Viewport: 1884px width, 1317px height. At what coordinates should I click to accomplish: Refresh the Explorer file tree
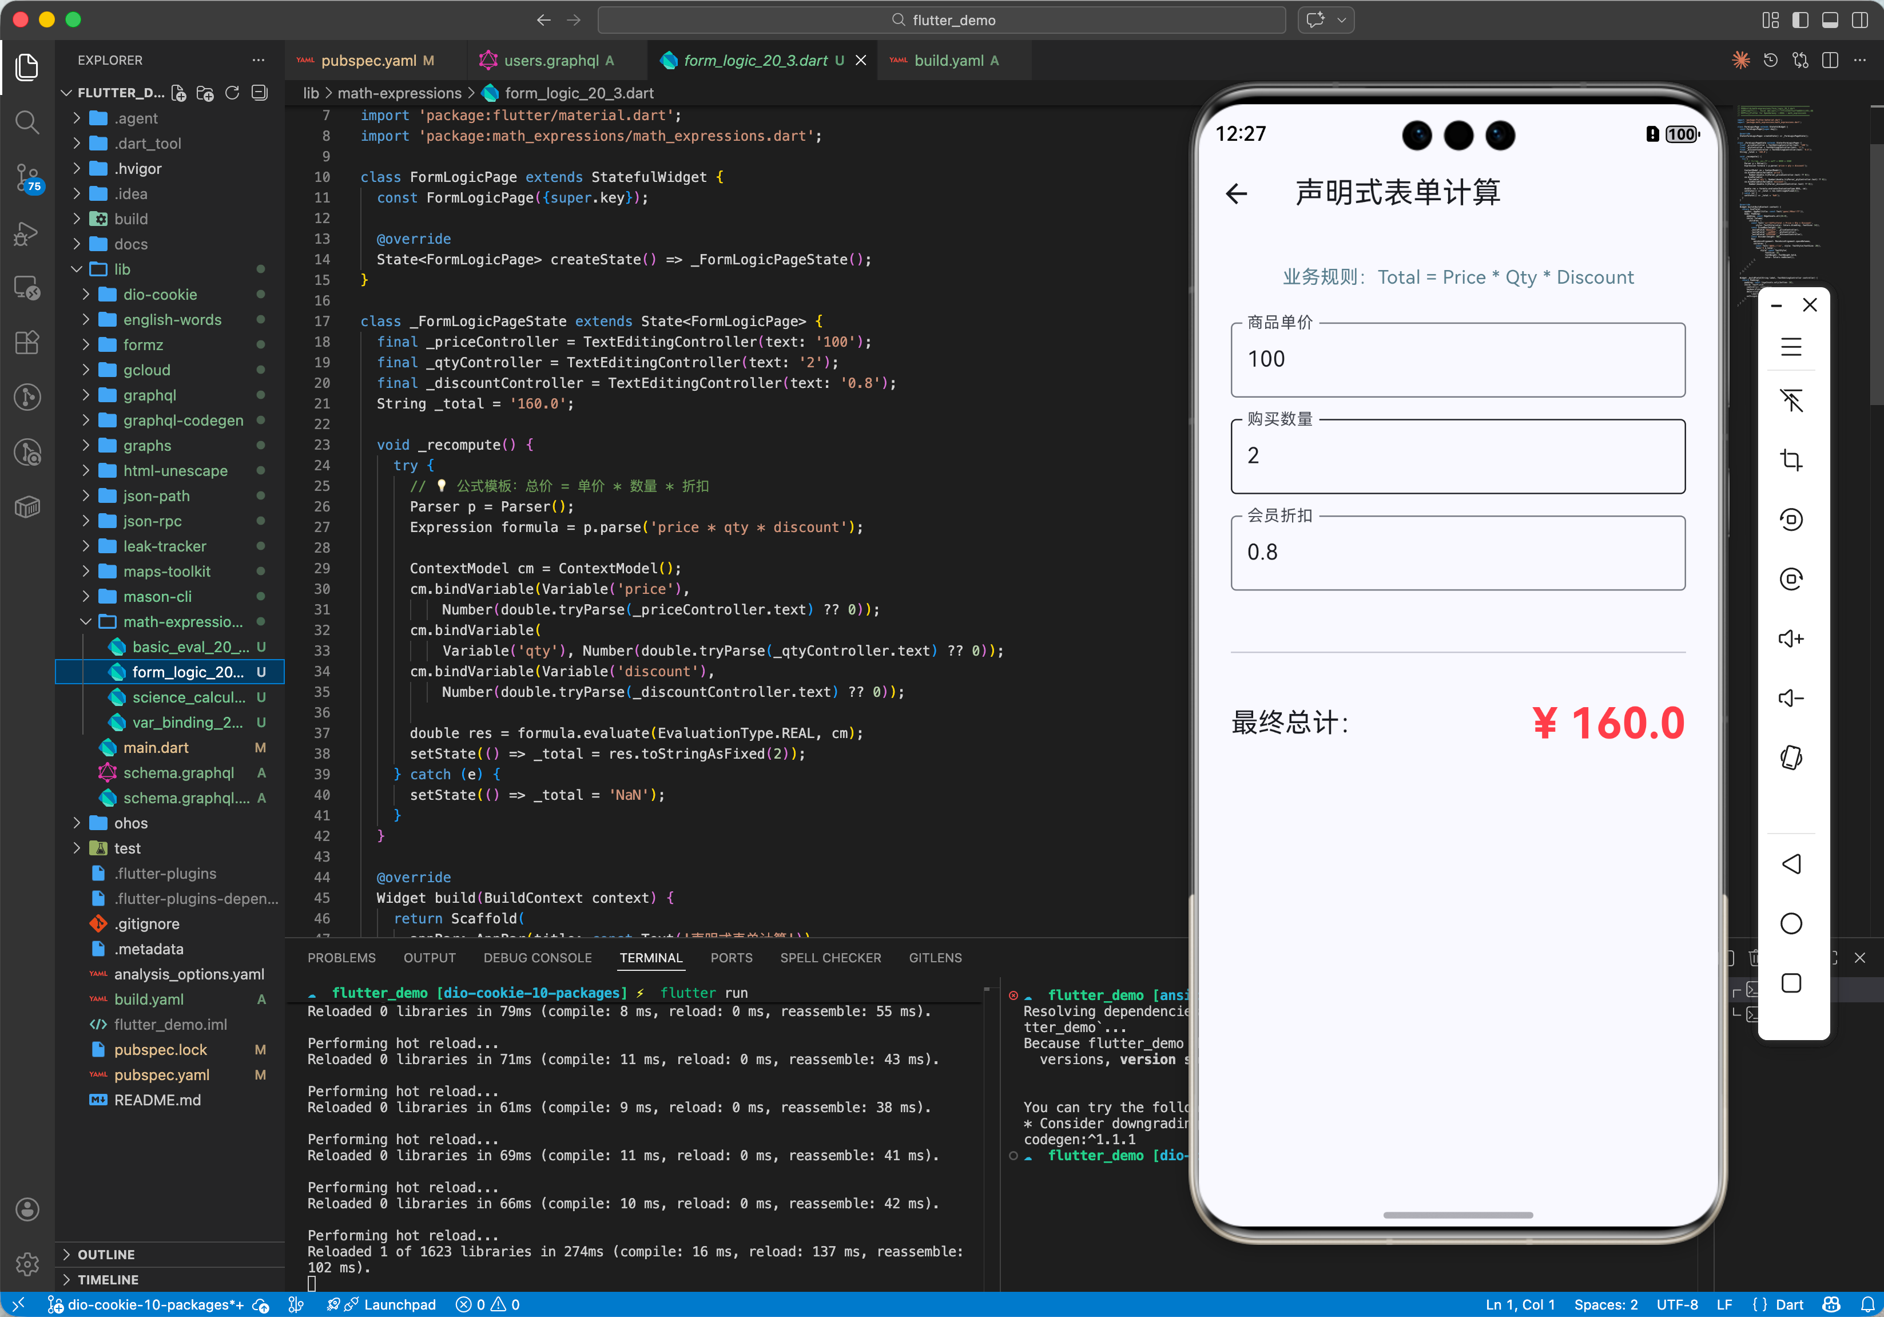[x=232, y=93]
